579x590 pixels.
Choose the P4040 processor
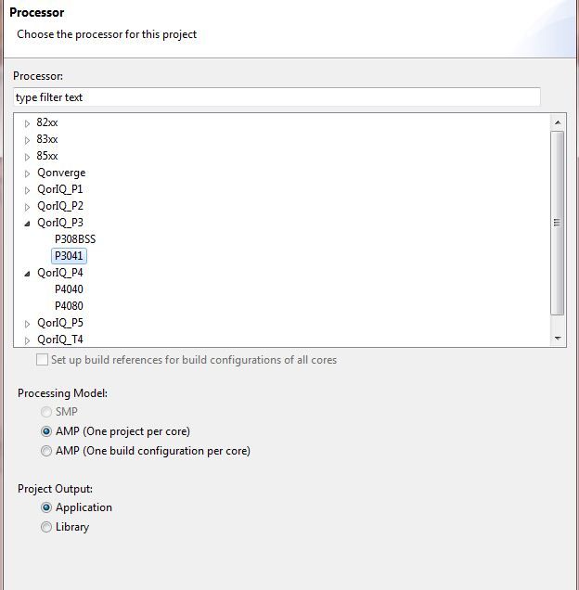(69, 289)
